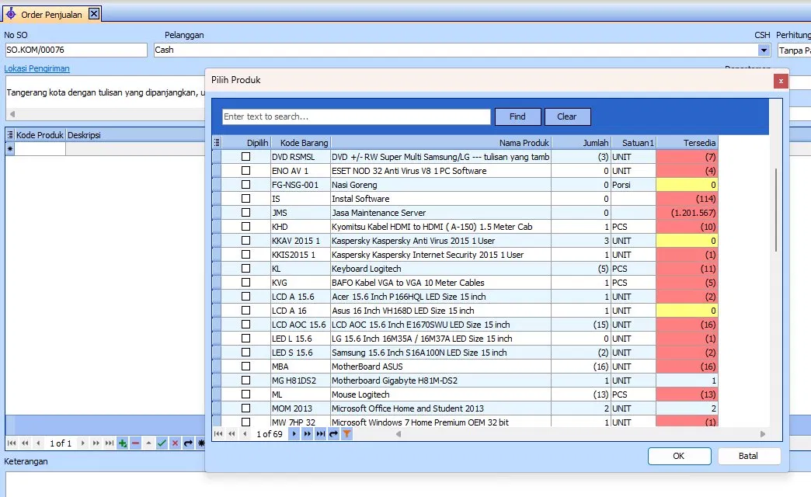The image size is (811, 497).
Task: Switch to the Order Penjualan tab
Action: pyautogui.click(x=51, y=15)
